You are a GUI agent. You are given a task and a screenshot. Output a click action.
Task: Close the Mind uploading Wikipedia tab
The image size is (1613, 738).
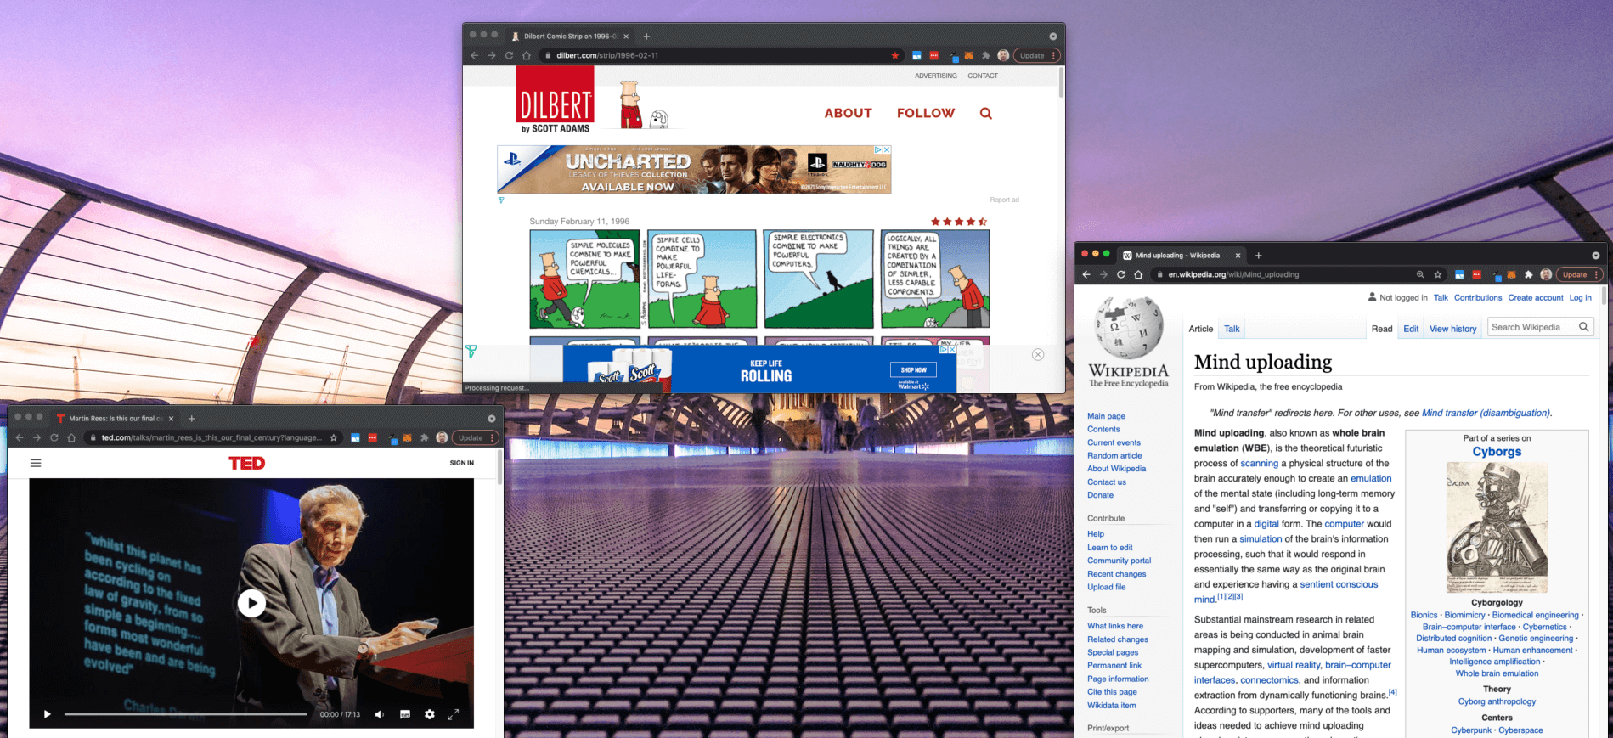[1238, 256]
